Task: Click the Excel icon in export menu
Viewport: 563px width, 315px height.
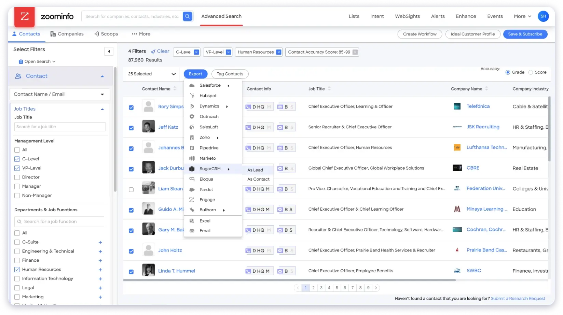Action: click(x=192, y=221)
